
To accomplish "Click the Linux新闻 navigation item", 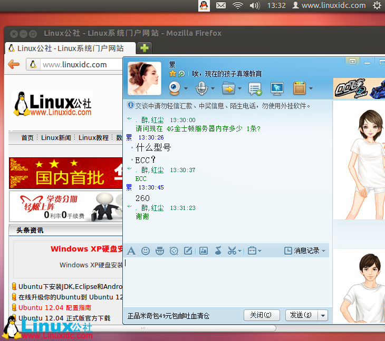I will point(56,138).
